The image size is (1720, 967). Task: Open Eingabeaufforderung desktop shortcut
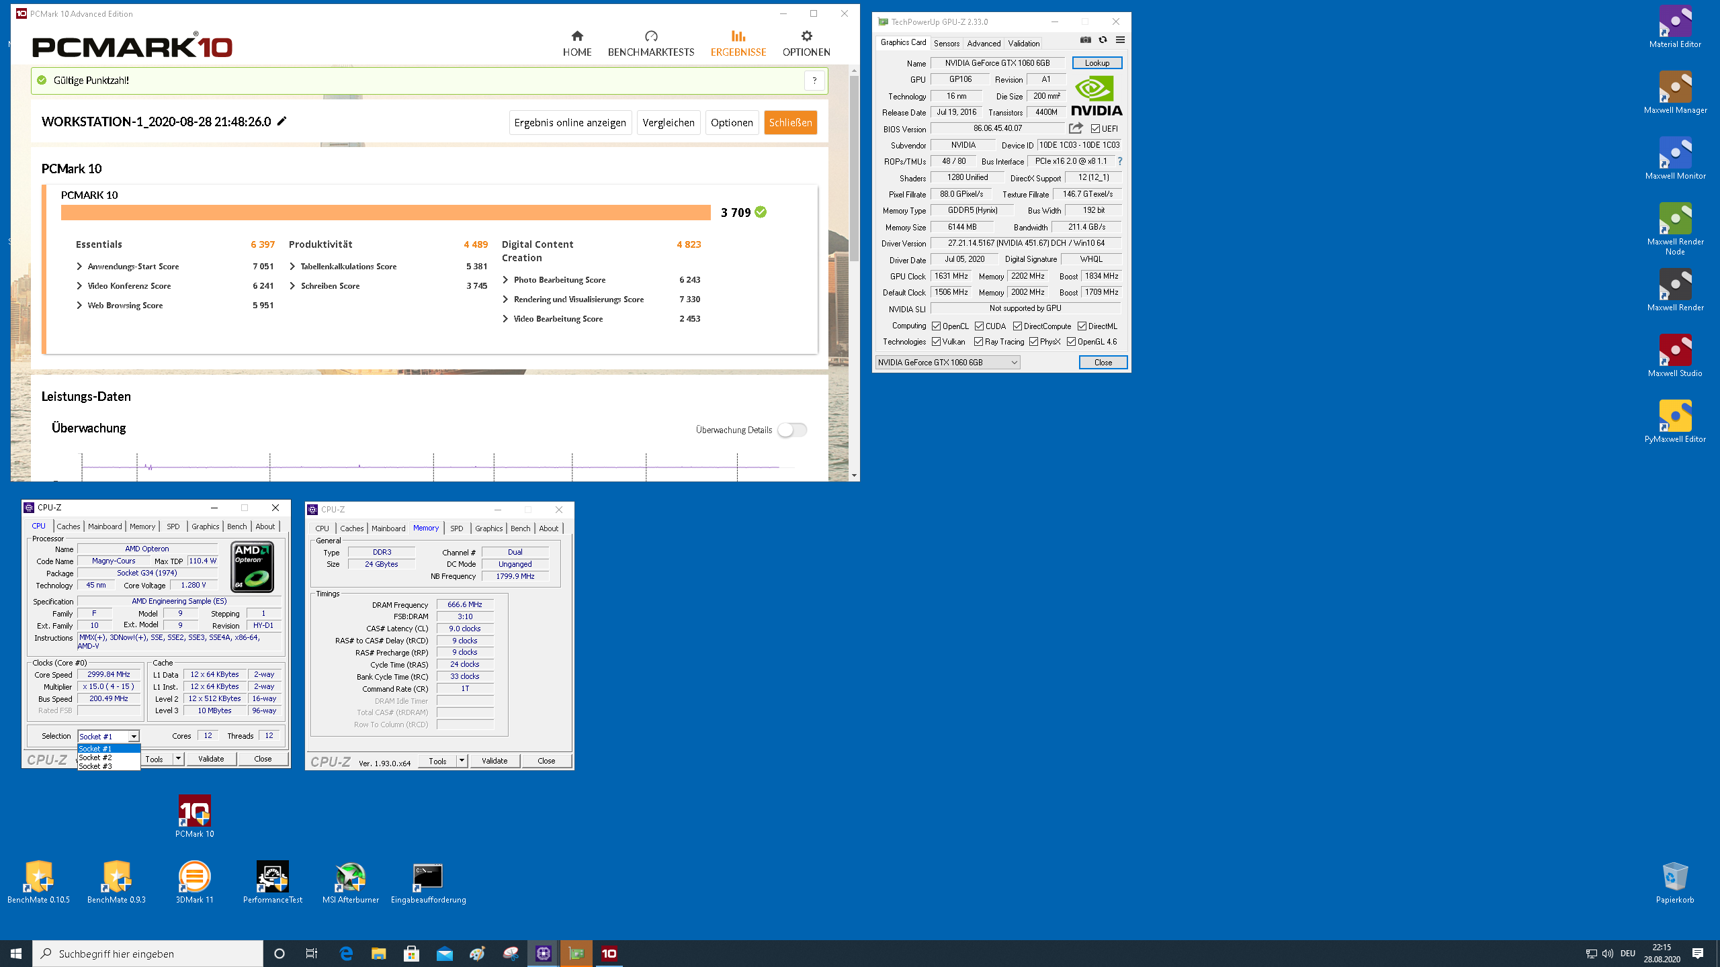[429, 882]
